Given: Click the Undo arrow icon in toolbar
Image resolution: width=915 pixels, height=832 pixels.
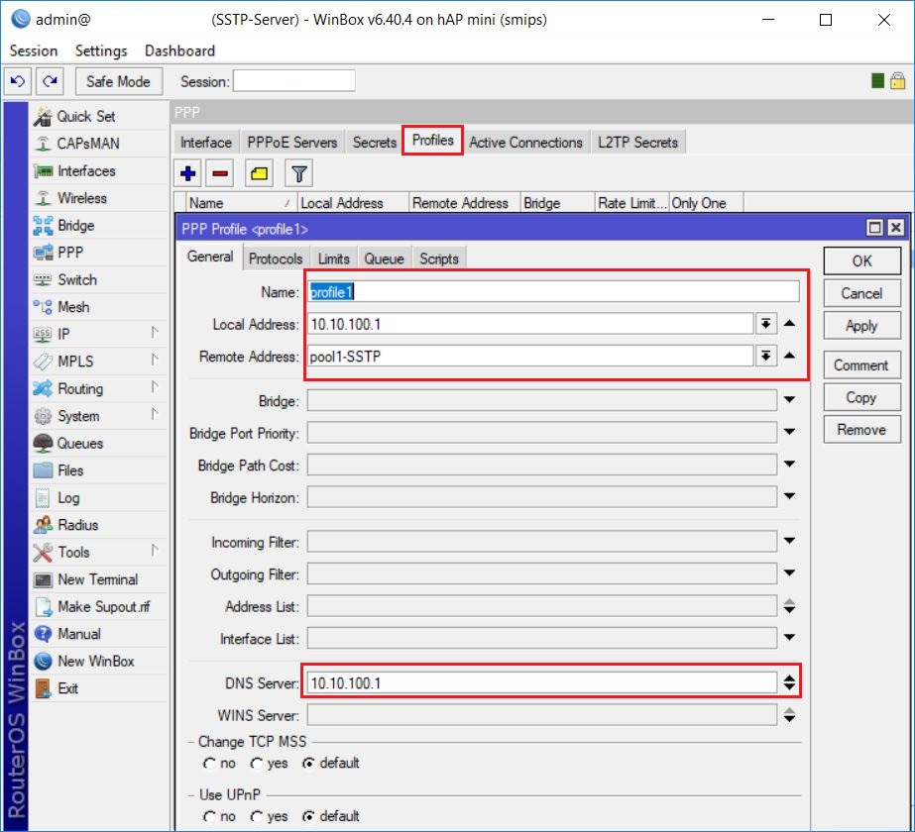Looking at the screenshot, I should point(18,81).
